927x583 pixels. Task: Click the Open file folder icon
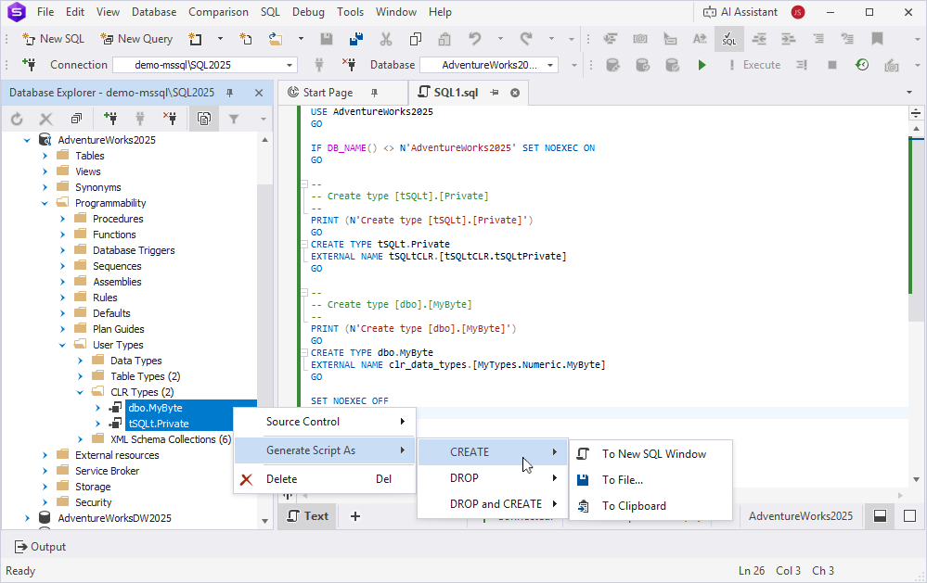(x=276, y=39)
